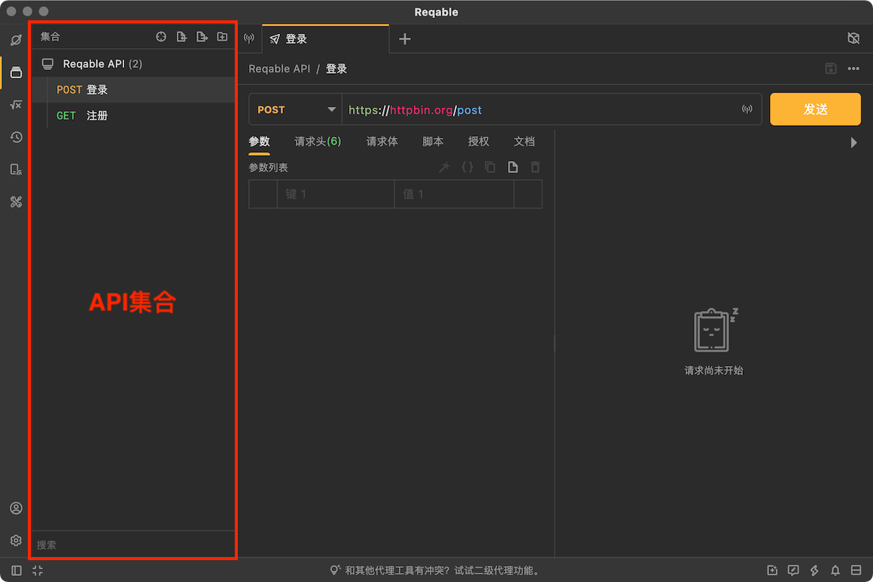Click the braces icon in 参数列表
This screenshot has width=873, height=582.
point(467,167)
